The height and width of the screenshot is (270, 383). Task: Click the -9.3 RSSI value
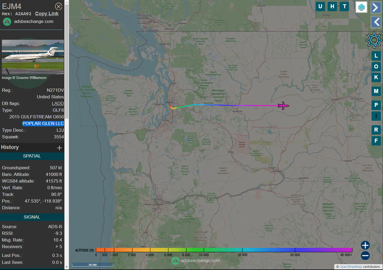click(x=58, y=233)
